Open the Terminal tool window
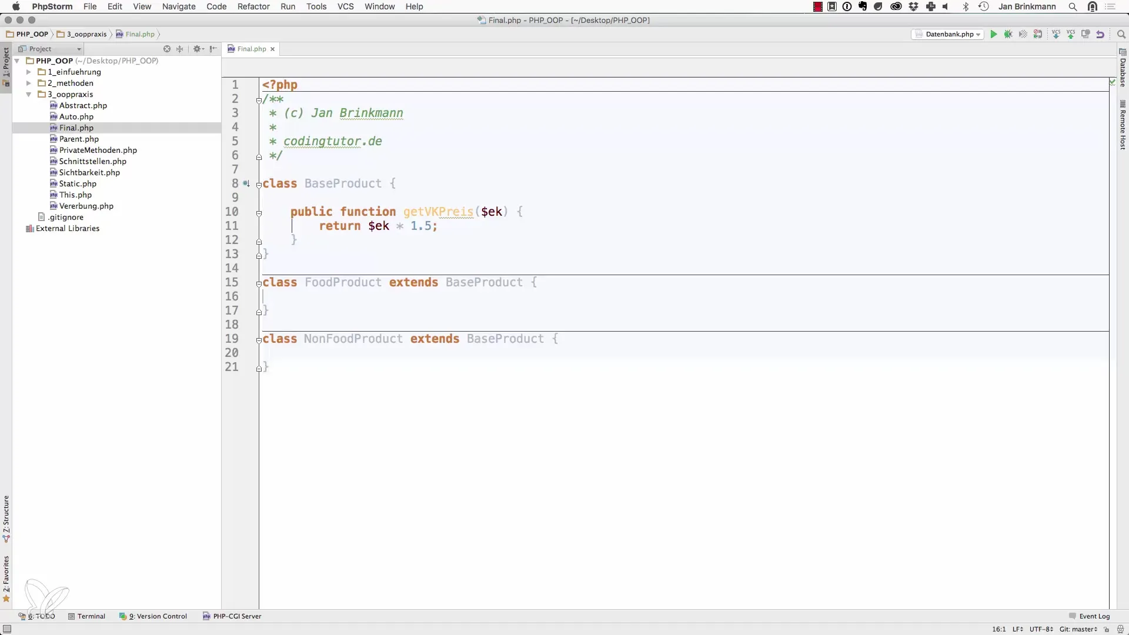The image size is (1129, 635). [x=86, y=616]
